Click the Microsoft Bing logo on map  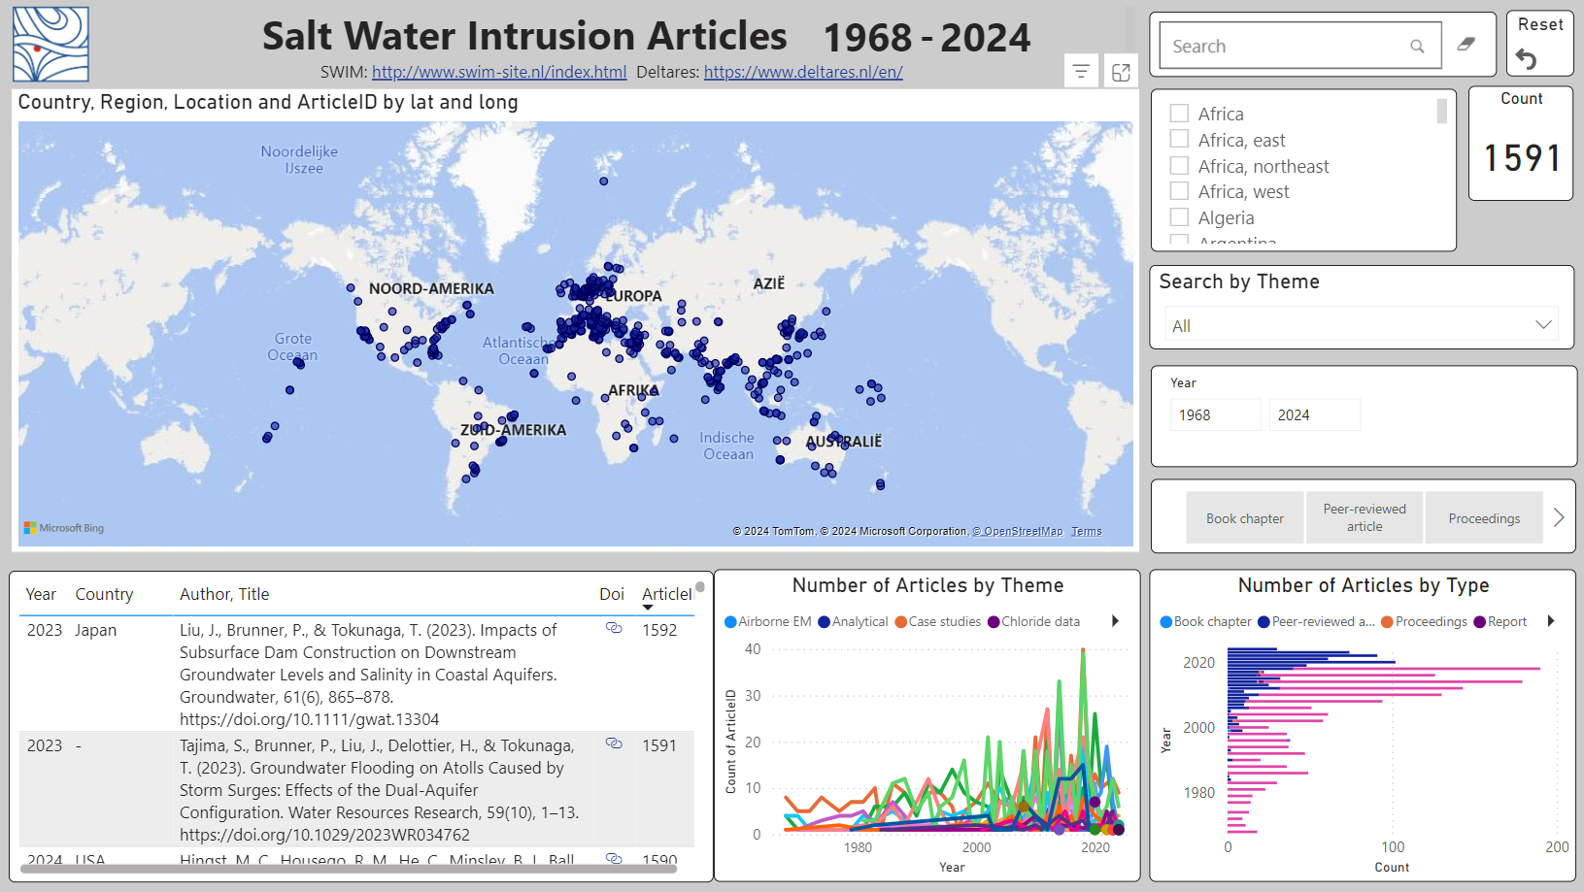(64, 528)
